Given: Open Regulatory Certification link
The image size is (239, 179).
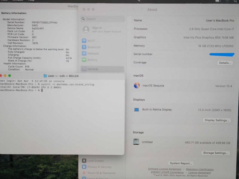Looking at the screenshot, I should pyautogui.click(x=200, y=169).
